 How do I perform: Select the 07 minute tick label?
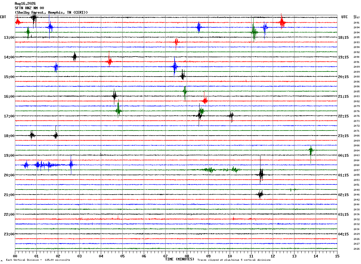(165, 256)
